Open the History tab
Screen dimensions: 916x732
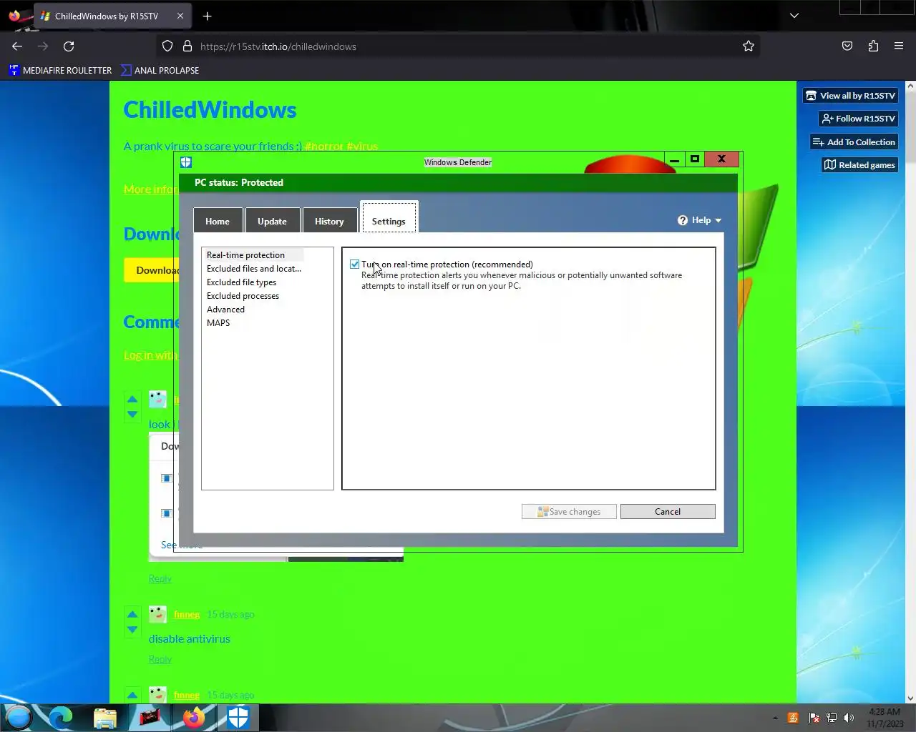pos(329,221)
